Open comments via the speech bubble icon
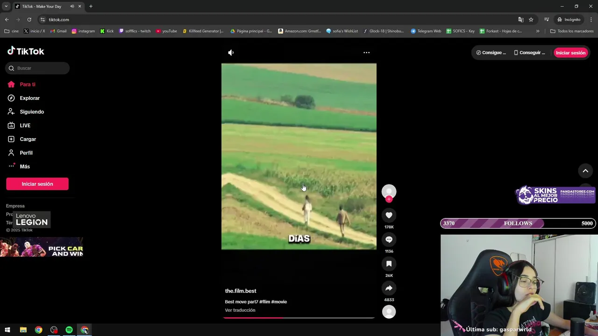The image size is (598, 336). pos(389,239)
